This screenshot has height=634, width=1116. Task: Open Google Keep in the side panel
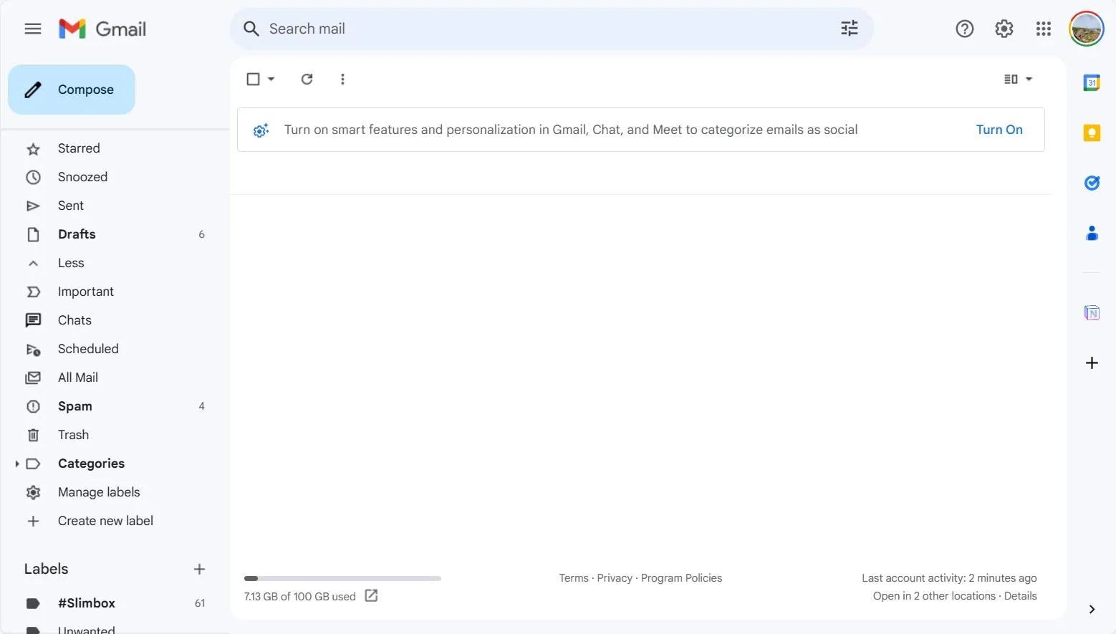1092,133
